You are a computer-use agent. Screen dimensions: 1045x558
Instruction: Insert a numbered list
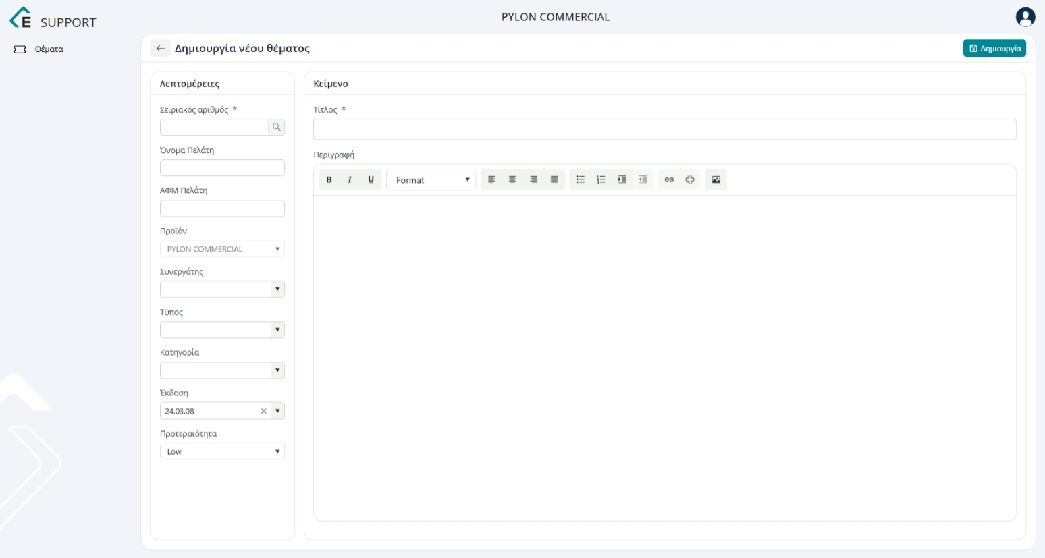point(601,179)
